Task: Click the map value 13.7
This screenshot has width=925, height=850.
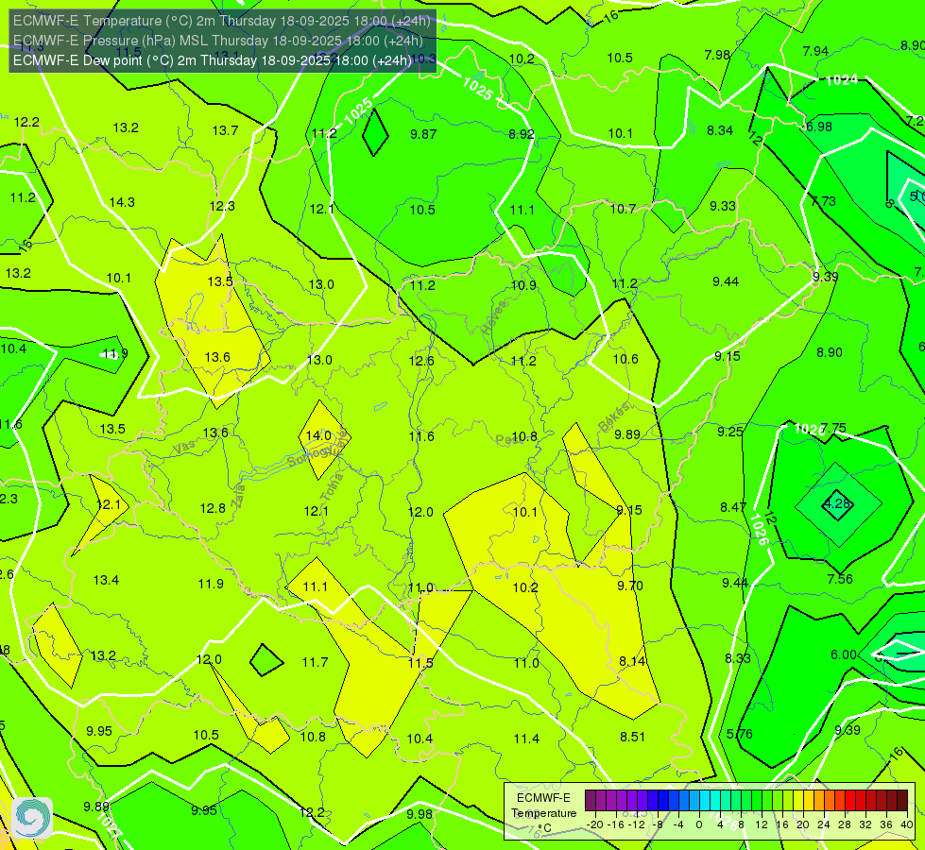Action: [x=226, y=130]
